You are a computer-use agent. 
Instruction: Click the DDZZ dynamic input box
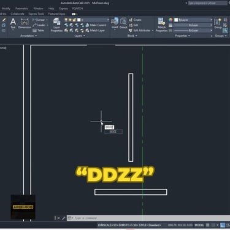[109, 127]
